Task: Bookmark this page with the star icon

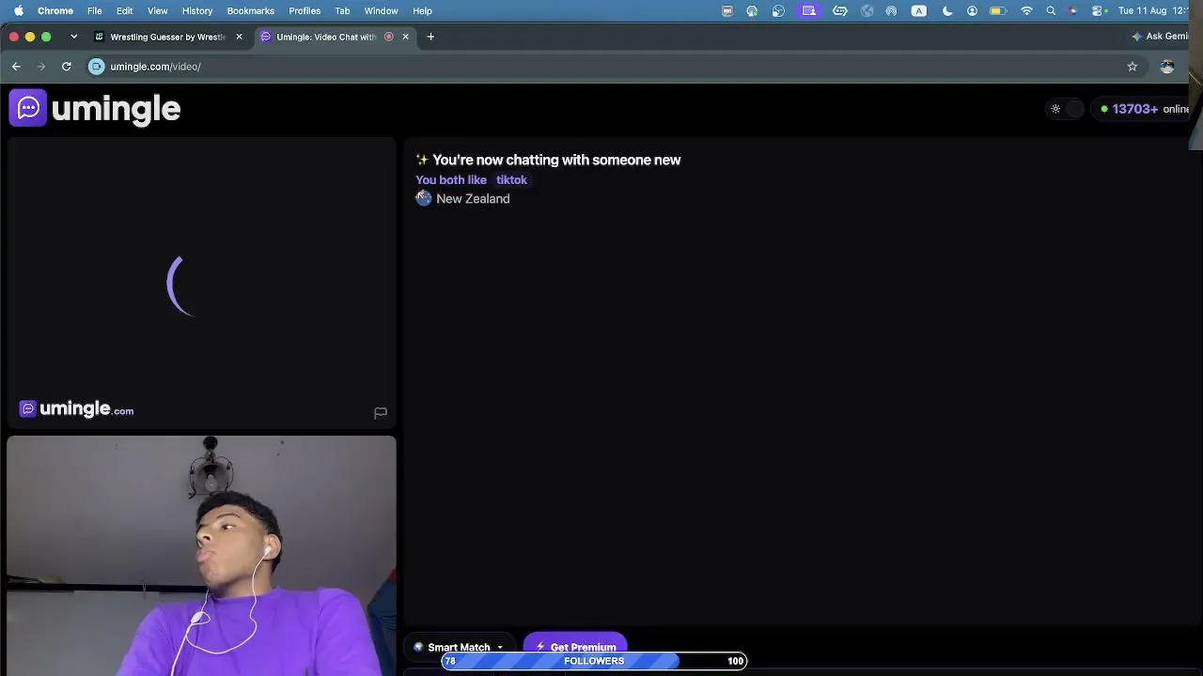Action: click(x=1133, y=67)
